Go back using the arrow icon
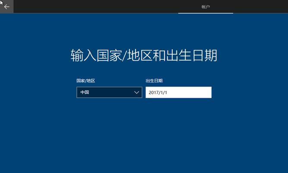288x173 pixels. coord(6,7)
